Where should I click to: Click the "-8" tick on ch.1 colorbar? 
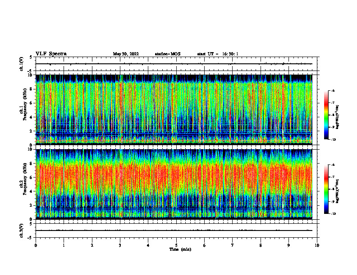(333, 115)
